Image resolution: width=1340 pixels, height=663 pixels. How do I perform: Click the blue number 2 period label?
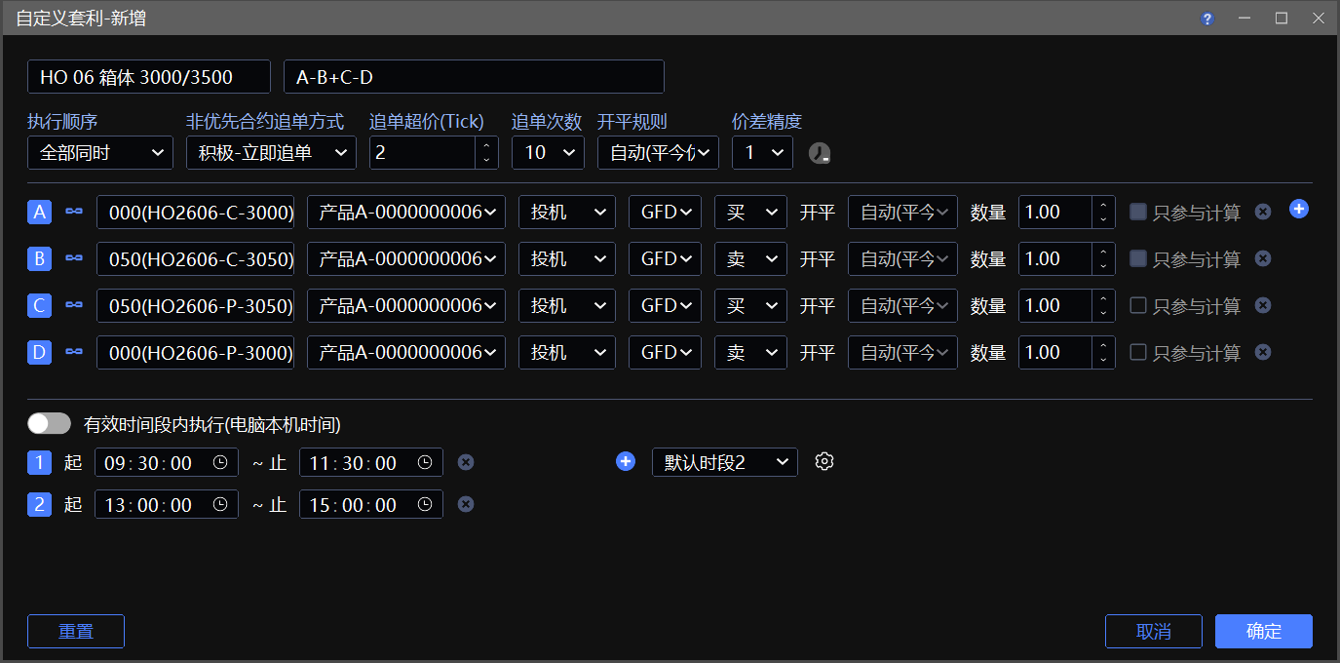tap(39, 504)
